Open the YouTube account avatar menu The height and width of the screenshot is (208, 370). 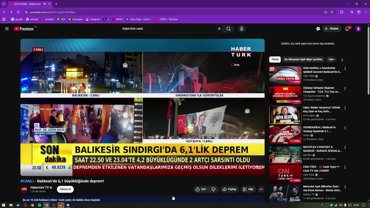tap(358, 29)
